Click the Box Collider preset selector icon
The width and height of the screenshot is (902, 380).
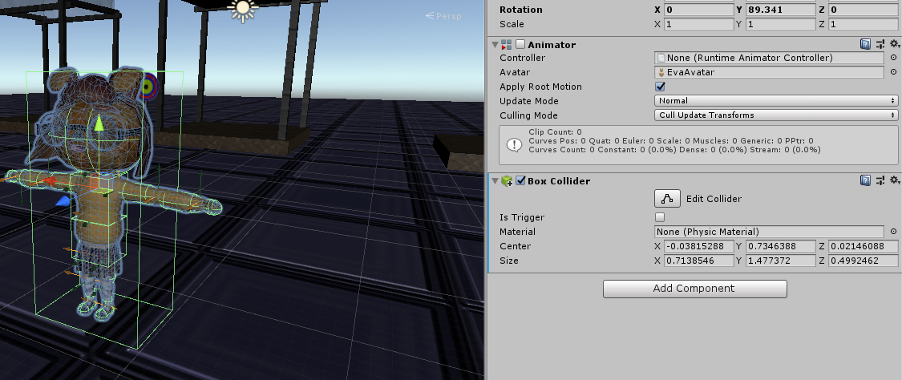(880, 181)
